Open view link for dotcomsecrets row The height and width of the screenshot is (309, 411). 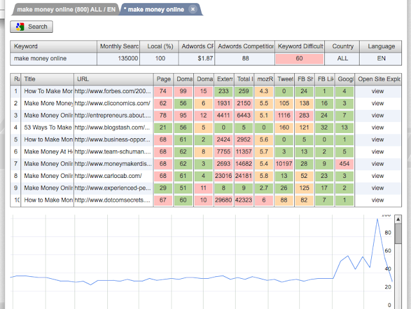378,200
